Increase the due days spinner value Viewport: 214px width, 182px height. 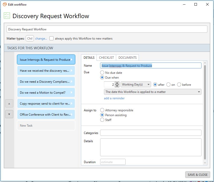point(117,83)
